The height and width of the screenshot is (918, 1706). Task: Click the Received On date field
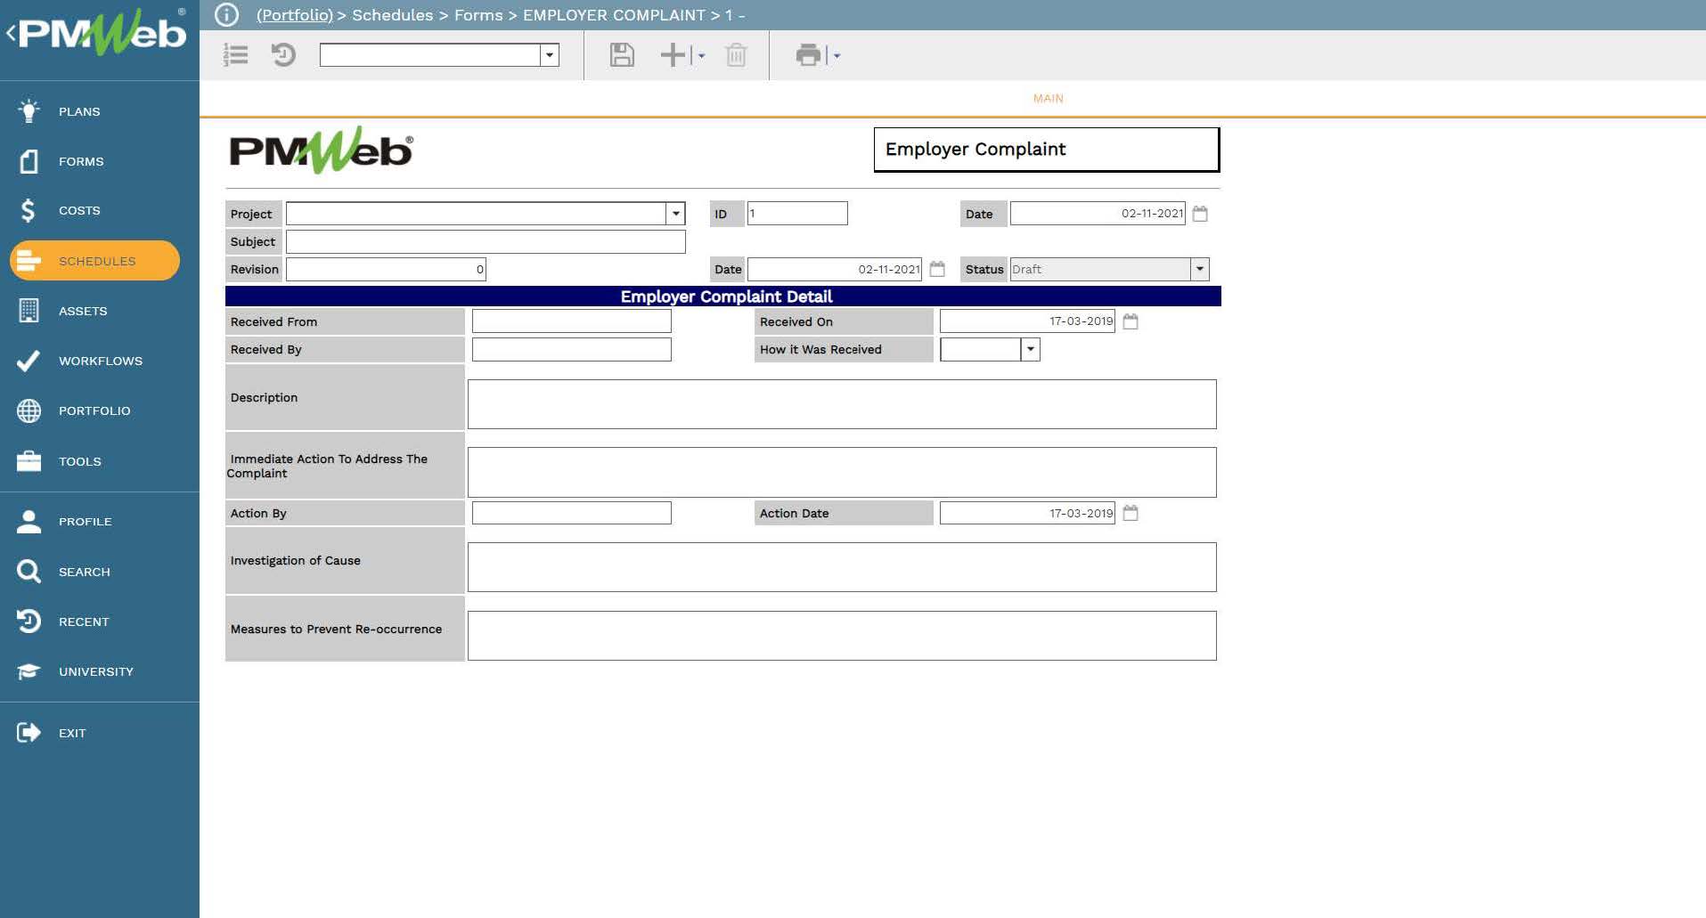point(1027,321)
